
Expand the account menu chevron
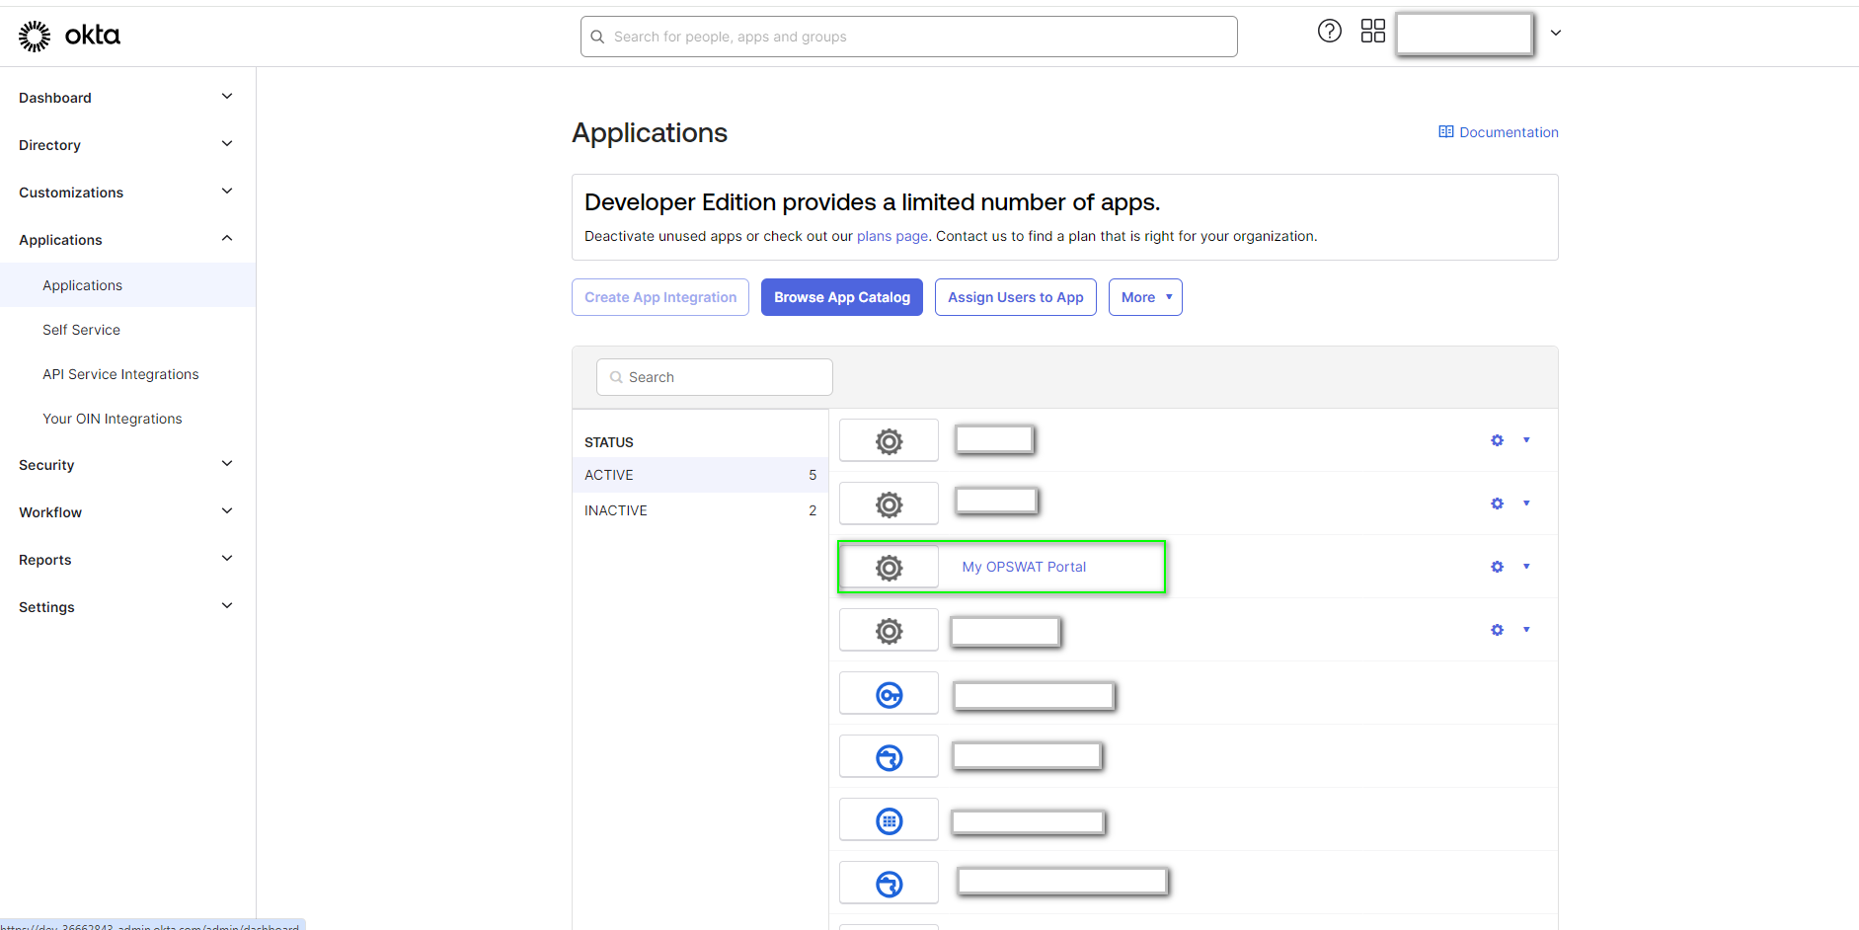1556,33
